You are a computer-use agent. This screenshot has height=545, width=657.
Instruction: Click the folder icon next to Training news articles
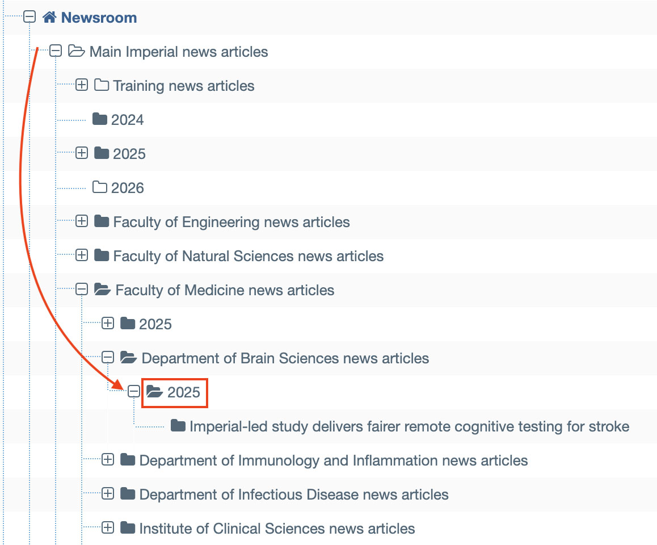click(102, 86)
